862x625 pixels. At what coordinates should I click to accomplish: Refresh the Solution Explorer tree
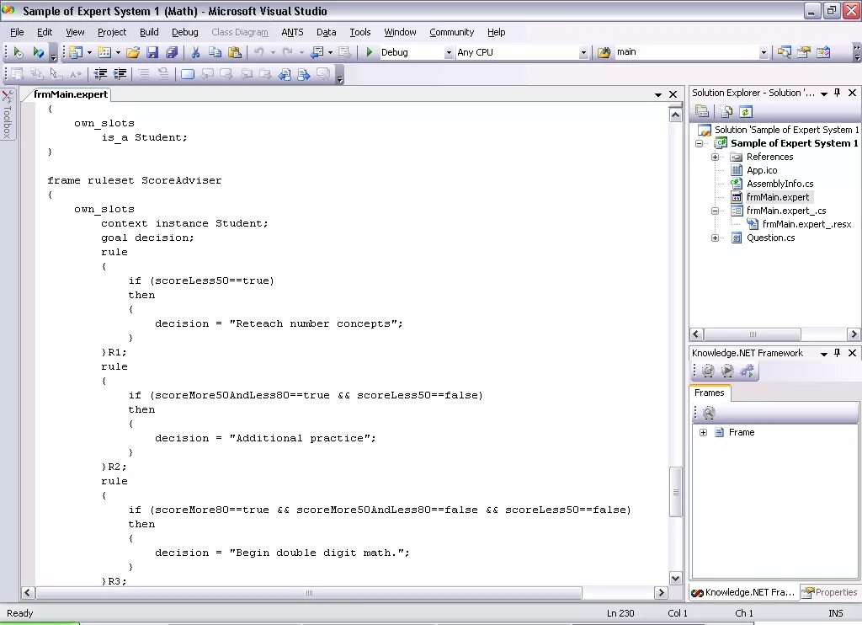[x=746, y=112]
